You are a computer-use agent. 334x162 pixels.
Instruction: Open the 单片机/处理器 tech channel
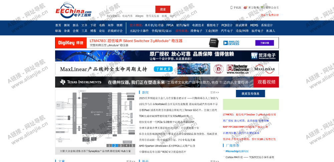click(154, 25)
